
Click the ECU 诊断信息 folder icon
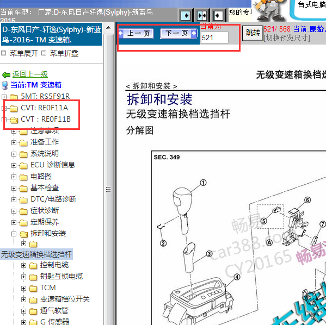coord(23,166)
